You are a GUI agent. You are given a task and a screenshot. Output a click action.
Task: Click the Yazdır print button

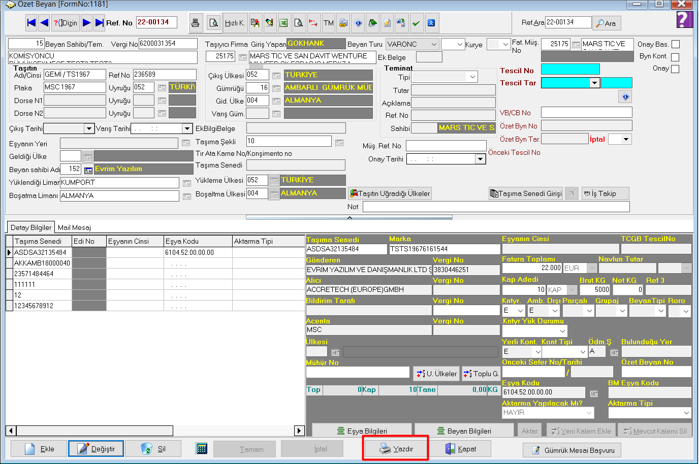pos(396,449)
